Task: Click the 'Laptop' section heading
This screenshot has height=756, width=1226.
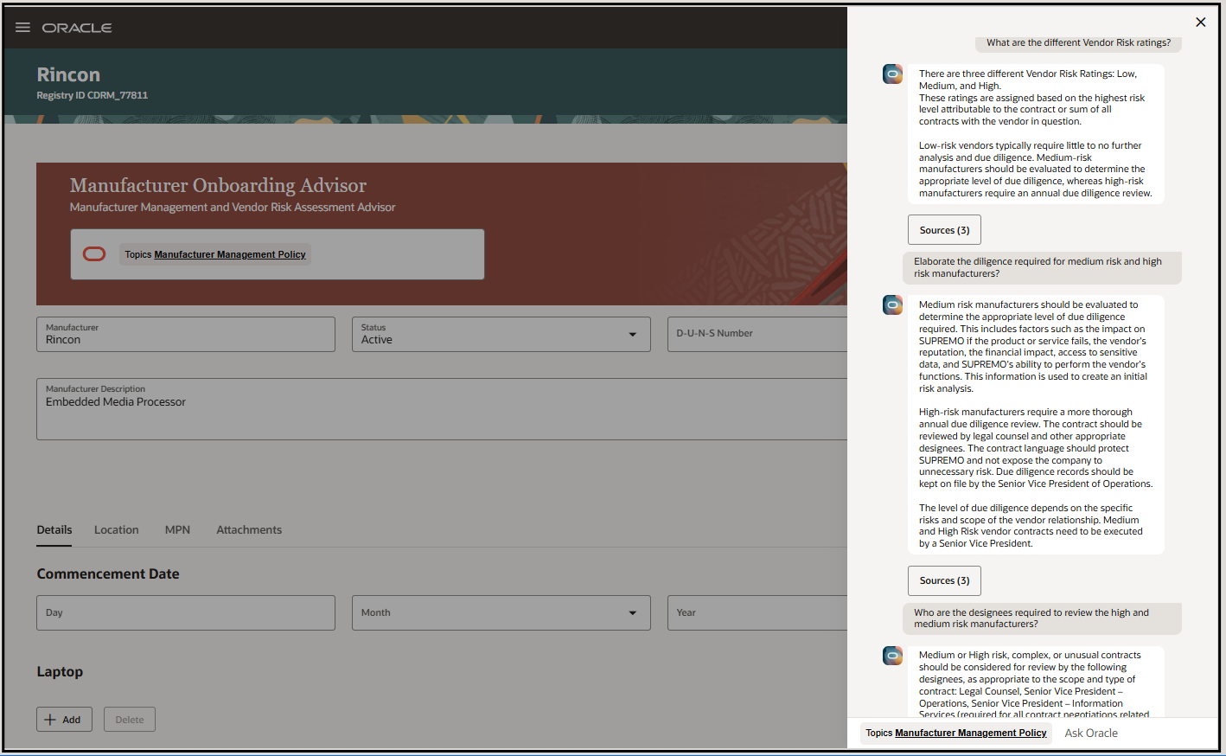Action: [x=60, y=671]
